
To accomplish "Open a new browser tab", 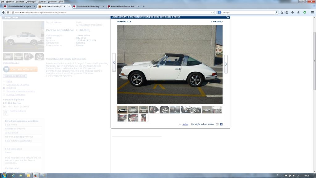I will (x=144, y=6).
